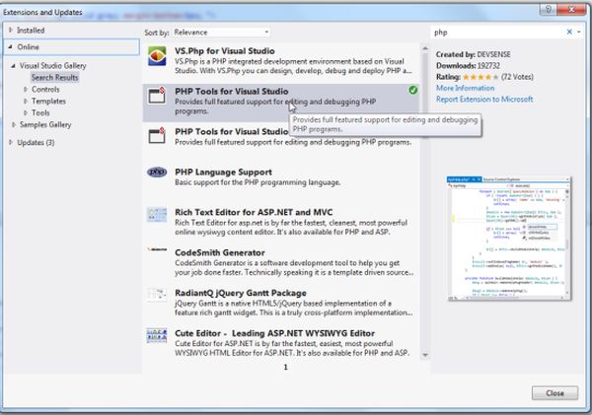Open Samples Gallery in the sidebar
The height and width of the screenshot is (415, 592).
pos(45,124)
